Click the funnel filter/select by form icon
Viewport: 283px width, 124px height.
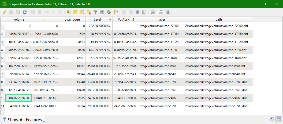coord(95,12)
